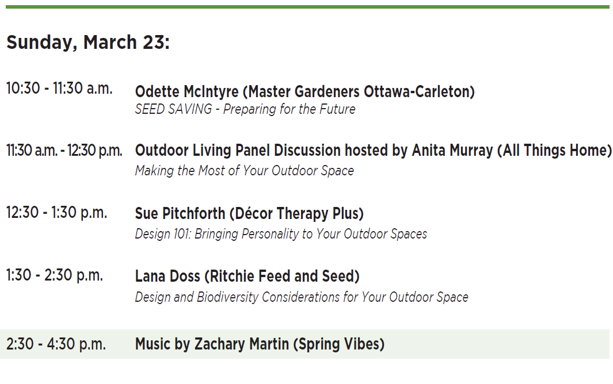Select speaker name Odette McIntyre
This screenshot has height=384, width=613.
coord(187,91)
